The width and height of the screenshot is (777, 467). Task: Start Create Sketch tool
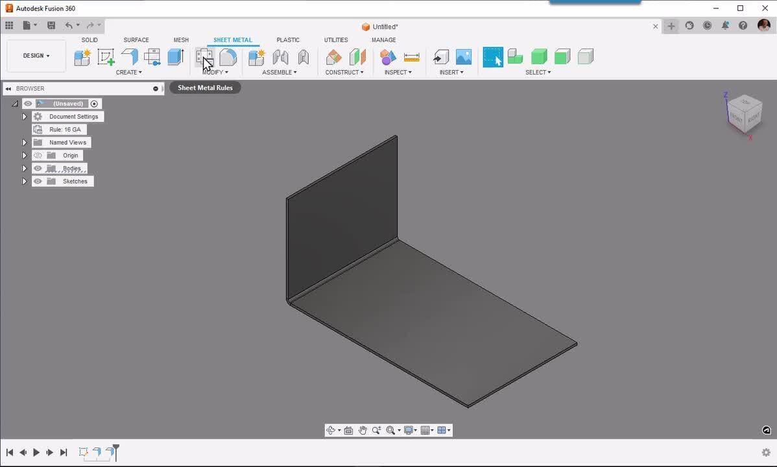(x=106, y=57)
